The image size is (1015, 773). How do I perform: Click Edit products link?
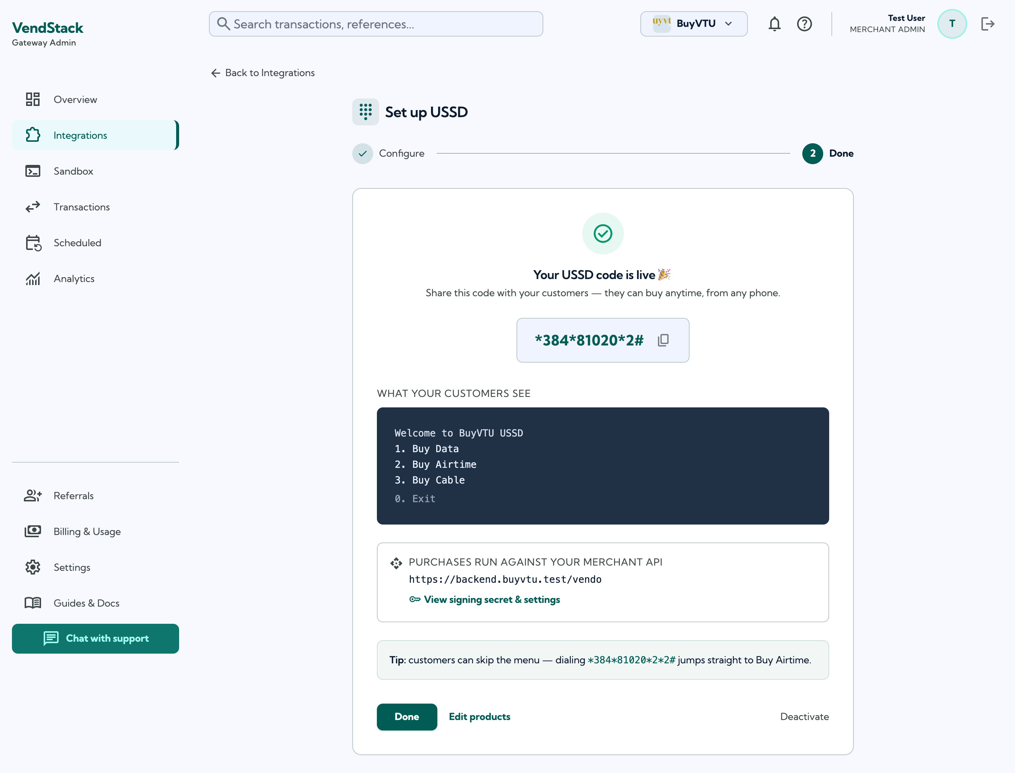click(x=480, y=716)
